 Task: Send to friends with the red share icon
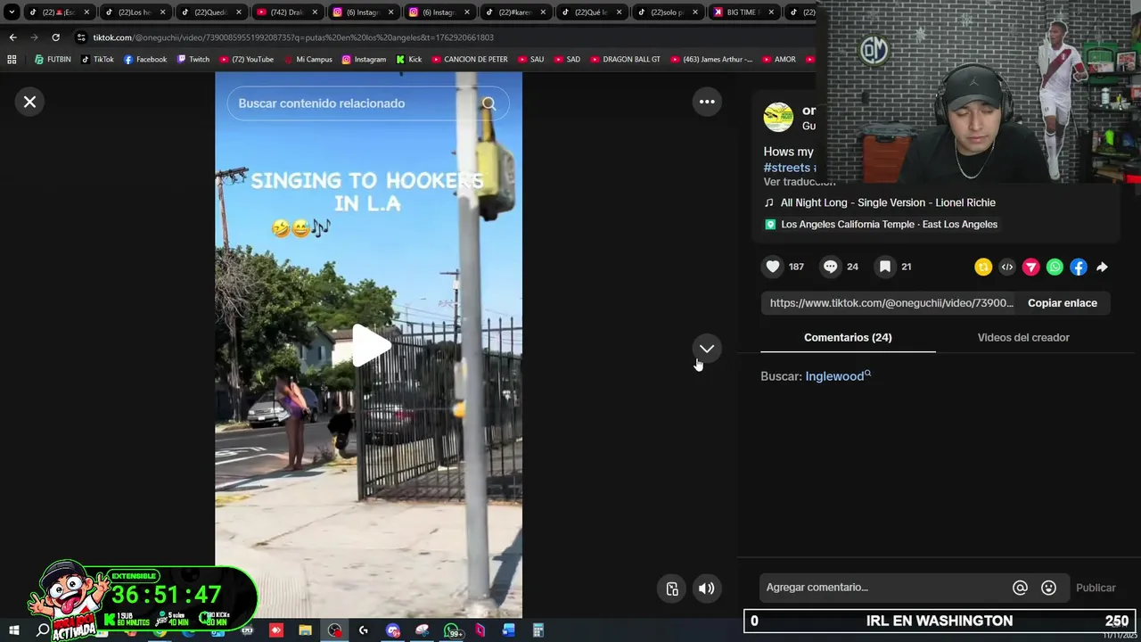[1030, 267]
